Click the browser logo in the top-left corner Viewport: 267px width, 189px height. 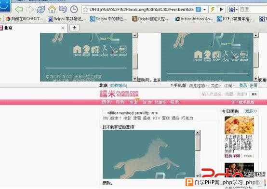tap(5, 6)
